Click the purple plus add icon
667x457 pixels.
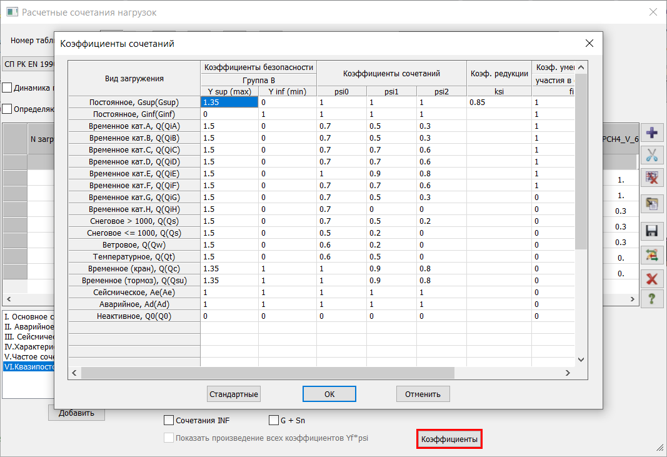[x=651, y=133]
